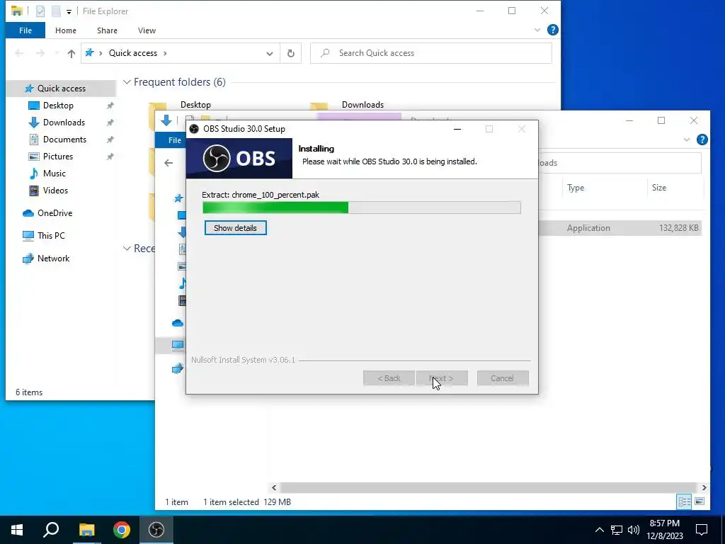Switch to OBS installer taskbar icon
Screen dimensions: 725x544
point(156,530)
